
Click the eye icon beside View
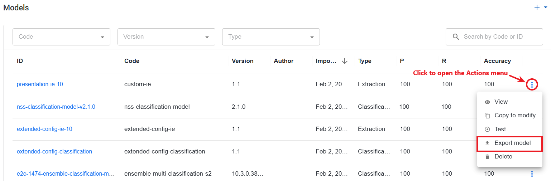pos(487,102)
